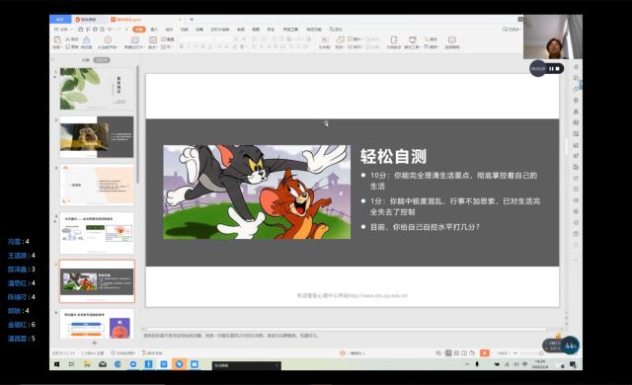
Task: Pause the screen recording timer
Action: (x=551, y=69)
